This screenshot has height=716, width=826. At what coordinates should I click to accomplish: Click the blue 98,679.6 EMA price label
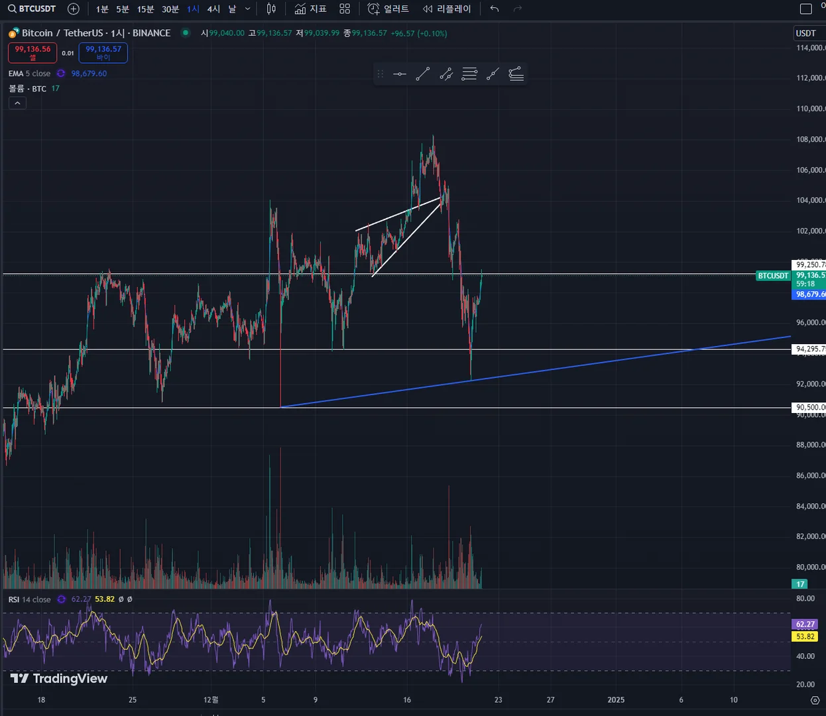tap(809, 294)
